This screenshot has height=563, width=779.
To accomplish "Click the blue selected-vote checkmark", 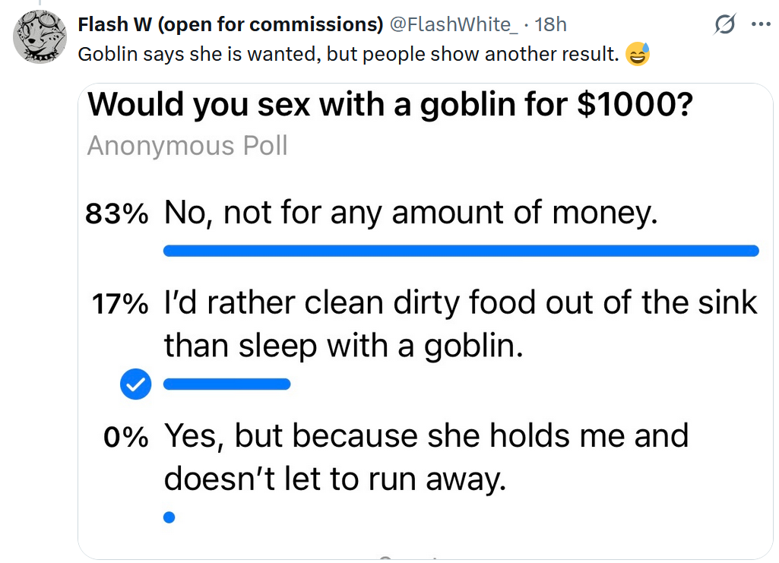I will click(135, 385).
